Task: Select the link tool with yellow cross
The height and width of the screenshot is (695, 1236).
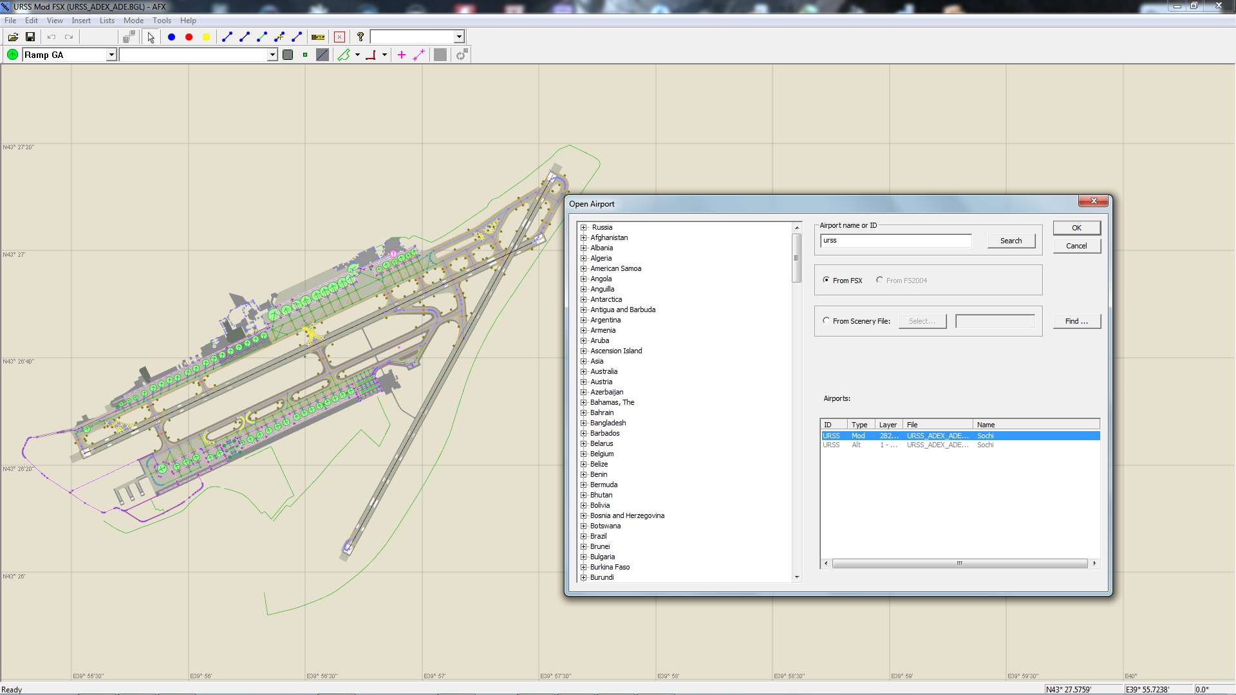Action: pyautogui.click(x=279, y=37)
